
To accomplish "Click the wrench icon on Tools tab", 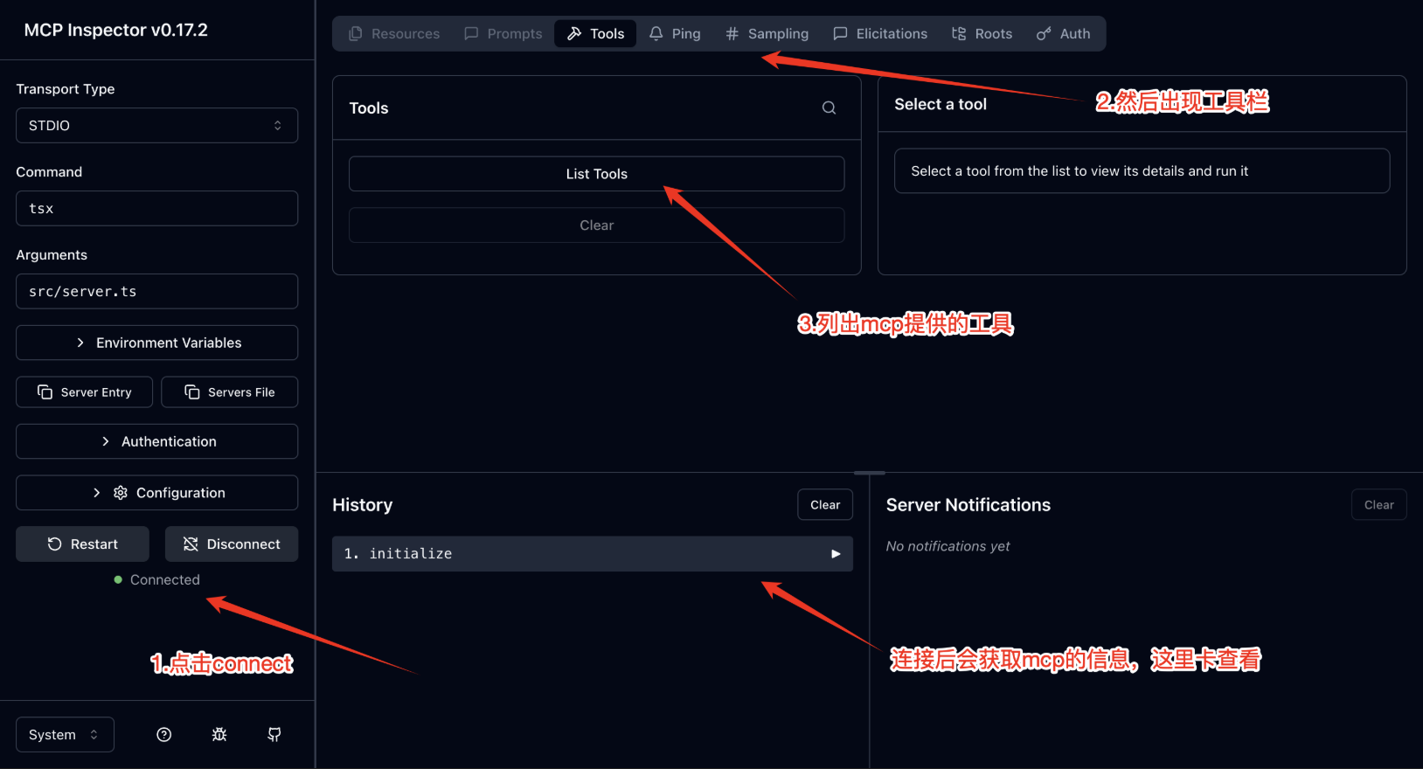I will point(574,34).
